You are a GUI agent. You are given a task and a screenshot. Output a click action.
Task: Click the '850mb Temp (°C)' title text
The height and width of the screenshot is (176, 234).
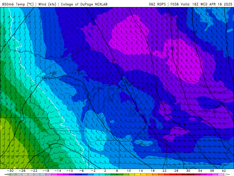point(18,4)
